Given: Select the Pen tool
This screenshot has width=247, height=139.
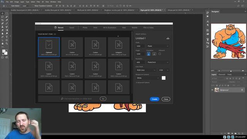Looking at the screenshot, I should tap(2, 37).
